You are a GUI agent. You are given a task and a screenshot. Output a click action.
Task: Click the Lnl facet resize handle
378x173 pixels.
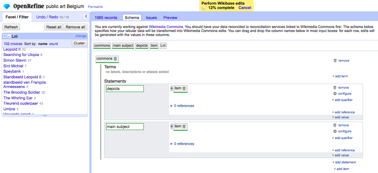45,116
